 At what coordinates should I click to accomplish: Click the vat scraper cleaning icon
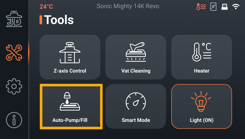coord(136,52)
